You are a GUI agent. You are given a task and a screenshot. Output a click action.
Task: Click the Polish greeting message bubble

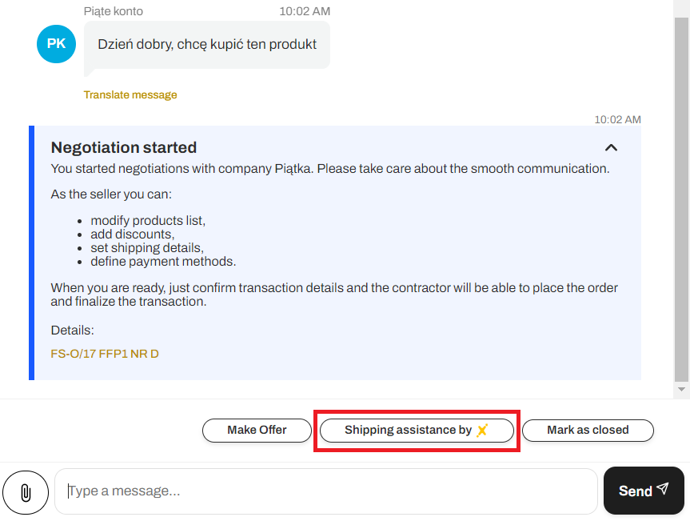point(207,45)
